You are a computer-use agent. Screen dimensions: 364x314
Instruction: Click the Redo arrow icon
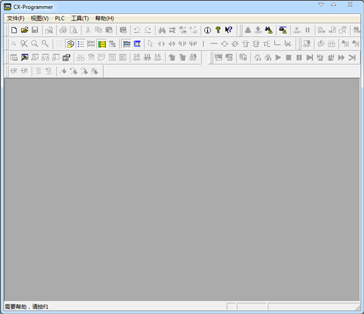(147, 30)
